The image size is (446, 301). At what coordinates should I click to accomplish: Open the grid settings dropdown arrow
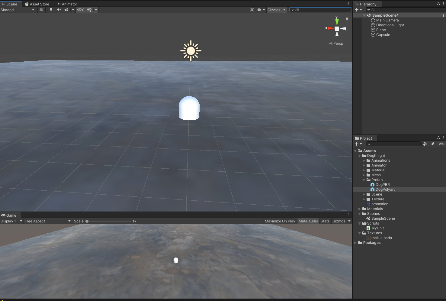(96, 10)
